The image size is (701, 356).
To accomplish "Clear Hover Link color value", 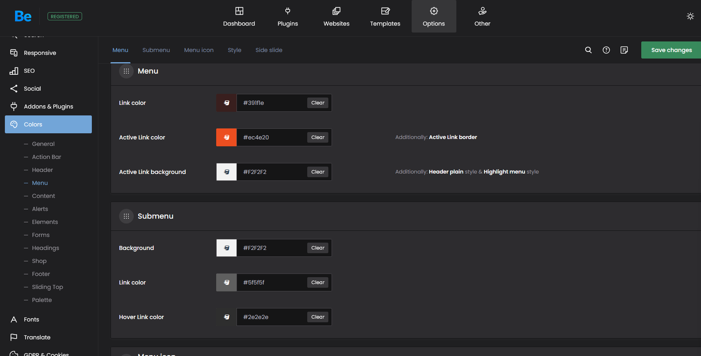I will coord(318,317).
